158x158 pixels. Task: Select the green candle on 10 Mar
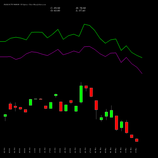coord(122,125)
